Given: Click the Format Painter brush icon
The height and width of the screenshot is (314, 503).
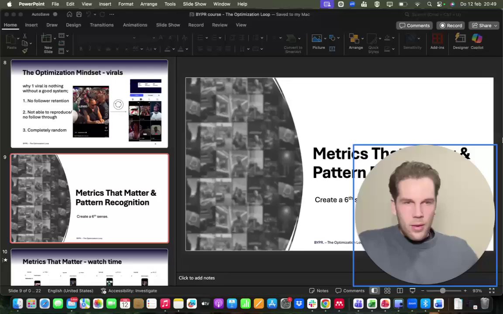Looking at the screenshot, I should (x=25, y=51).
